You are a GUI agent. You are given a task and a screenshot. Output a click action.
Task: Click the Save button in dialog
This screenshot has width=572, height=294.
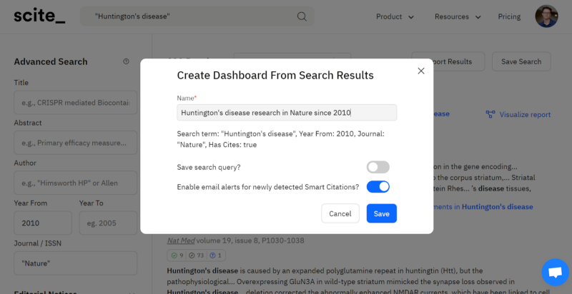click(381, 213)
